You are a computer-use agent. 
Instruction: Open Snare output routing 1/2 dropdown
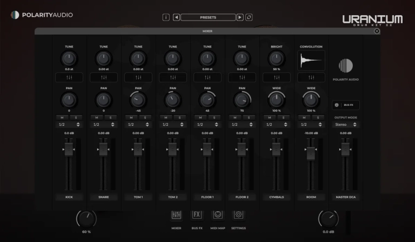[104, 125]
